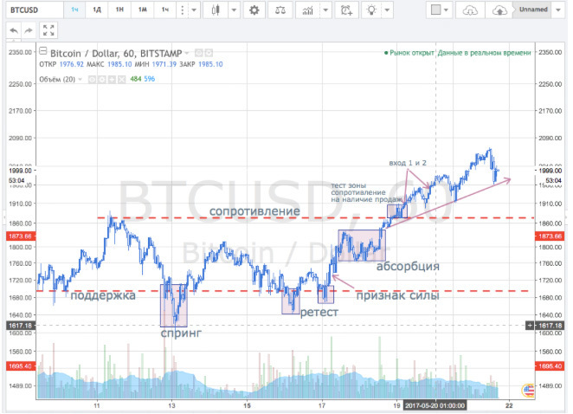Click date 13 on time axis
This screenshot has width=573, height=414.
tap(171, 405)
